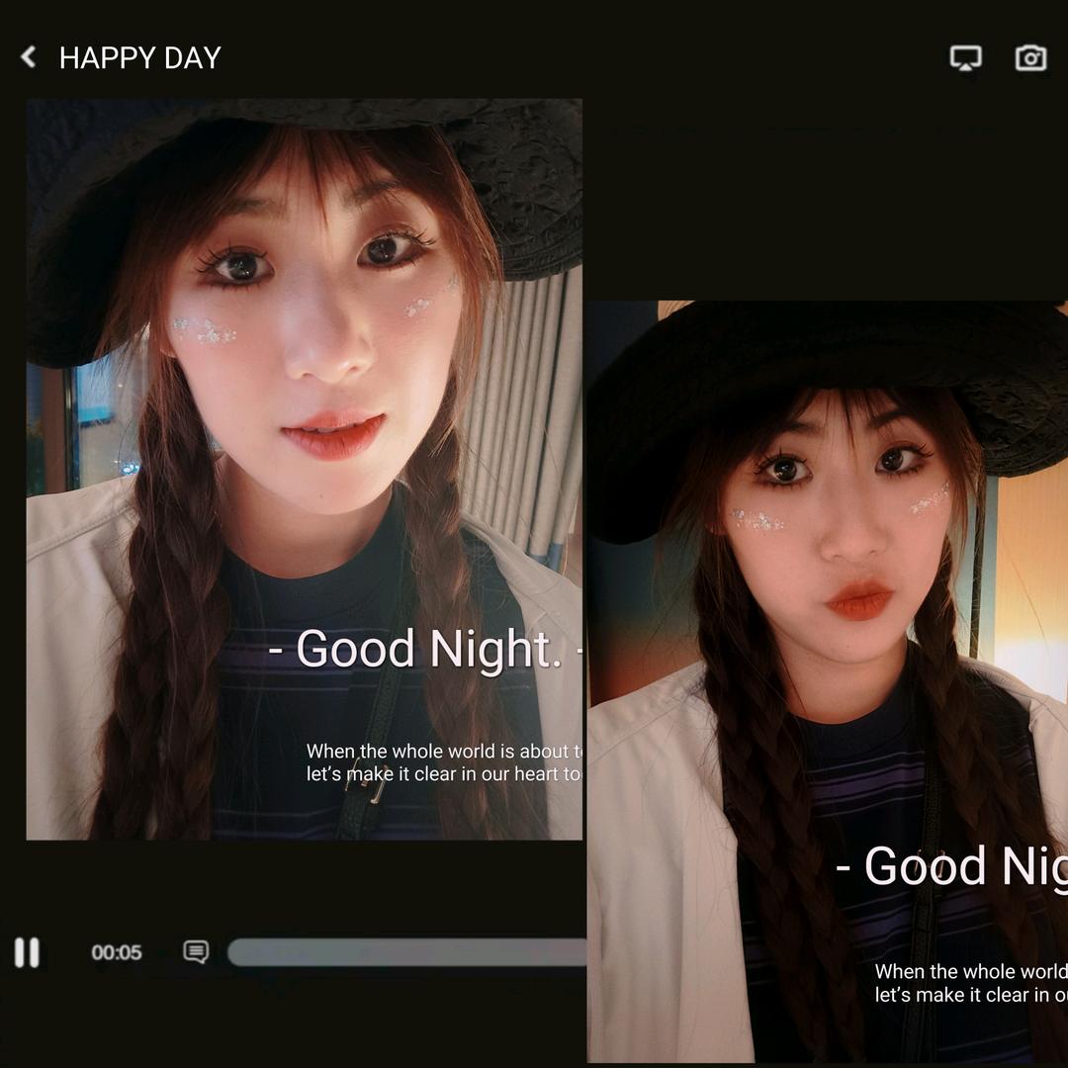1068x1068 pixels.
Task: Capture a snapshot with the camera icon
Action: pyautogui.click(x=1030, y=57)
